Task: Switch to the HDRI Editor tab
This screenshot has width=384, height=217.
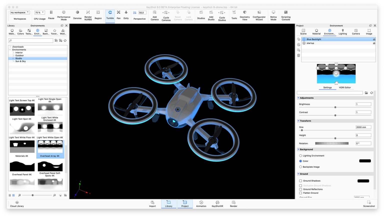Action: pyautogui.click(x=345, y=87)
